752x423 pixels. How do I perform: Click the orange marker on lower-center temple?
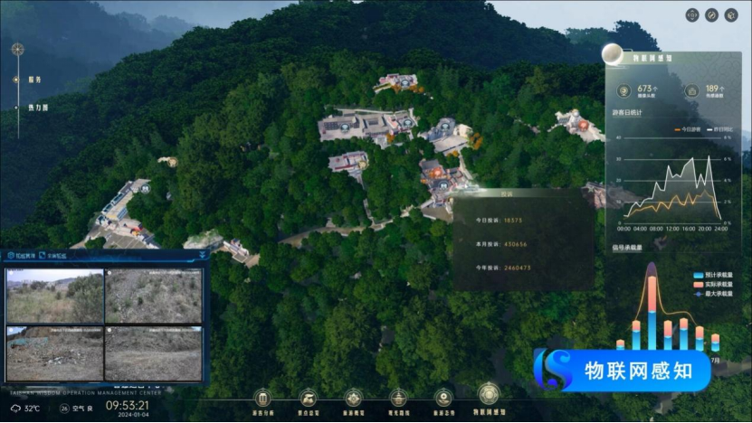pos(436,173)
